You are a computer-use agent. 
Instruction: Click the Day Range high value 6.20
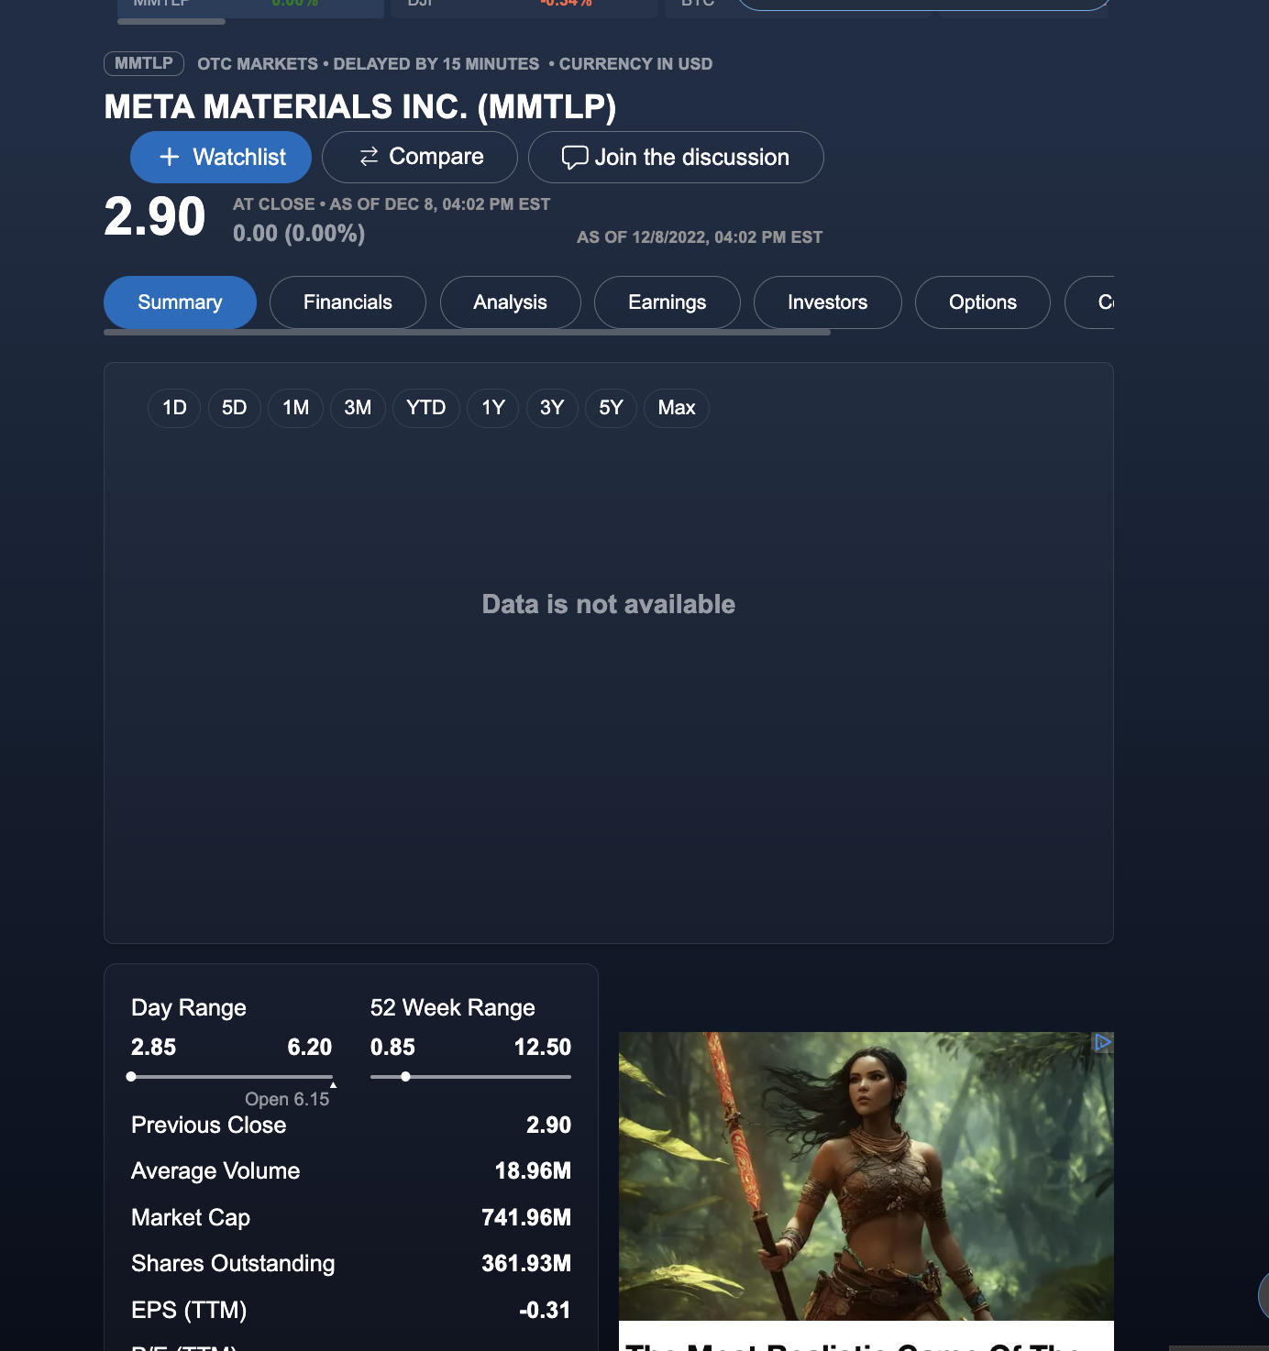pyautogui.click(x=310, y=1047)
